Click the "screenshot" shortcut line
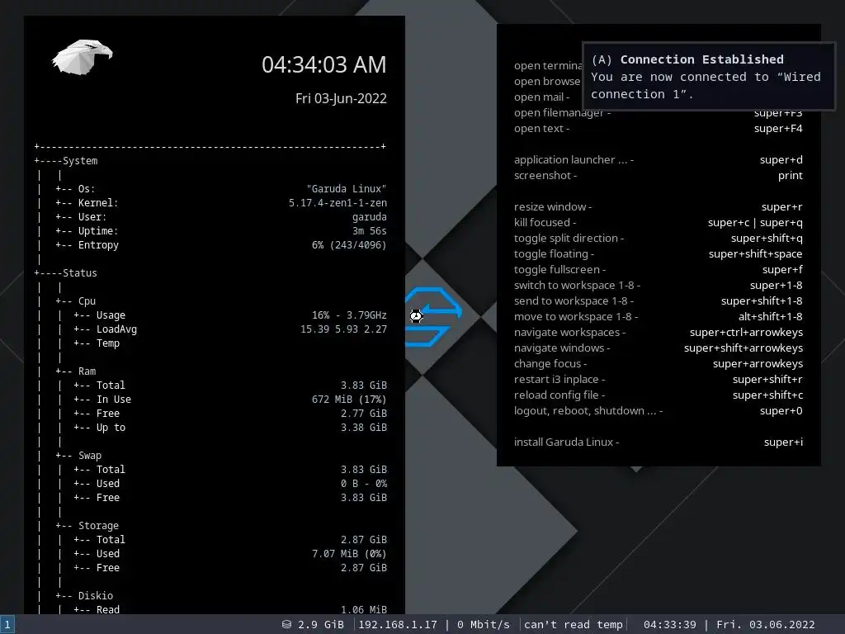 tap(545, 175)
